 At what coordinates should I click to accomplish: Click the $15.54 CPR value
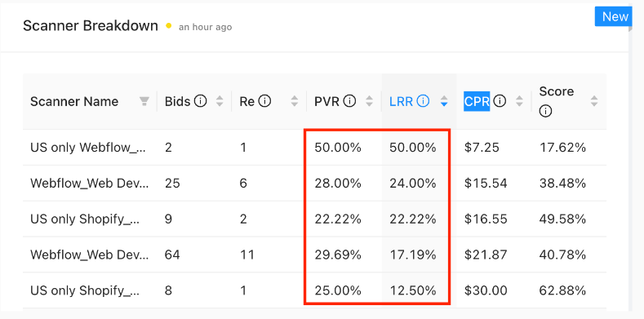click(x=486, y=183)
